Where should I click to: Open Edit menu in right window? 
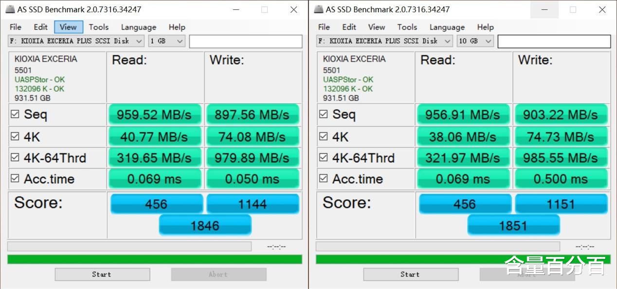point(349,27)
